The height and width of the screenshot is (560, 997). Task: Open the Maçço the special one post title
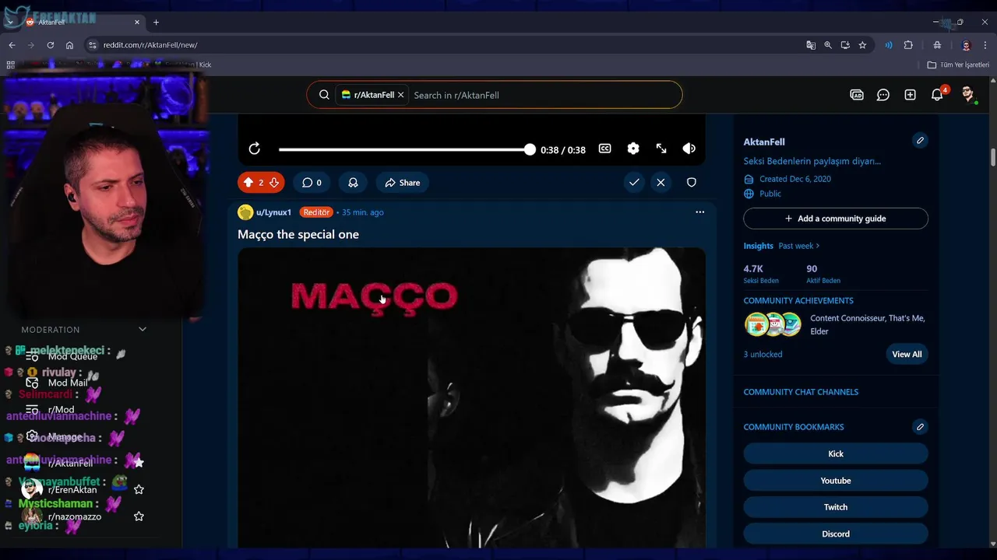[x=298, y=234]
